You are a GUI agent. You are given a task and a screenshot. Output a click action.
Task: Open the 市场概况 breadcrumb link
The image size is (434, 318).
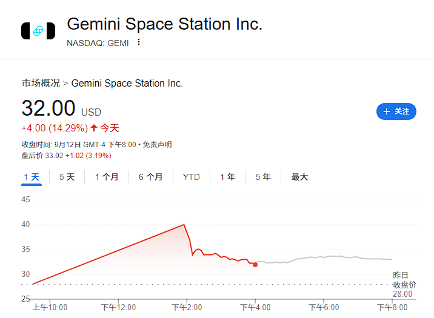coord(41,83)
